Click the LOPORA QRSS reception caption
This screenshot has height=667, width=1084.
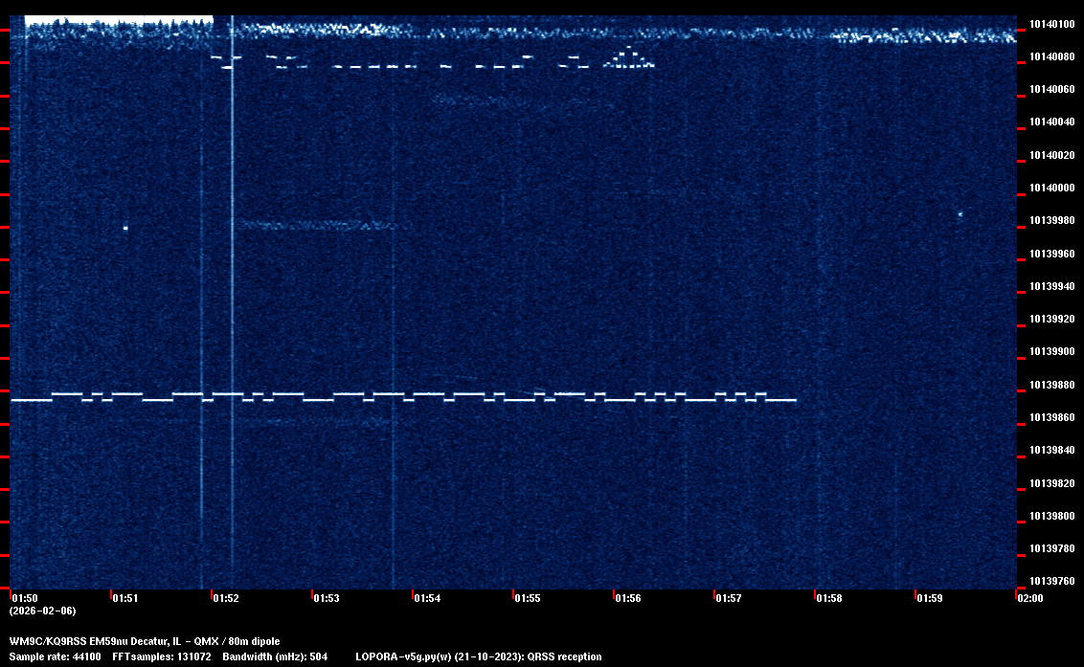(478, 656)
